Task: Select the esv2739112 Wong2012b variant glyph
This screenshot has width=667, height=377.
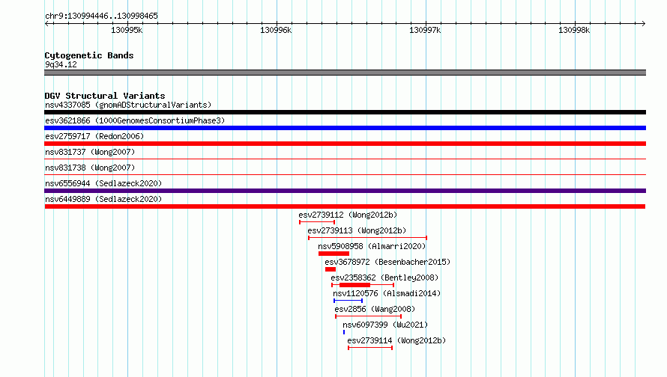Action: pyautogui.click(x=317, y=222)
